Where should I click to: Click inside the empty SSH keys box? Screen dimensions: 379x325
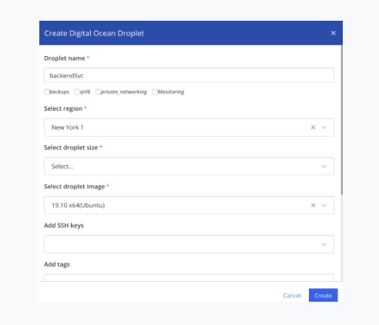click(183, 244)
